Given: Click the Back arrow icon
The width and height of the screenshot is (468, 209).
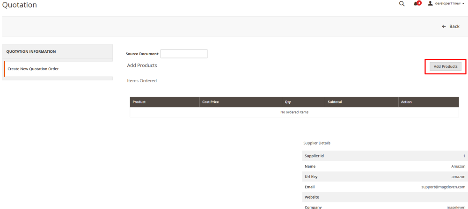Looking at the screenshot, I should click(x=444, y=27).
